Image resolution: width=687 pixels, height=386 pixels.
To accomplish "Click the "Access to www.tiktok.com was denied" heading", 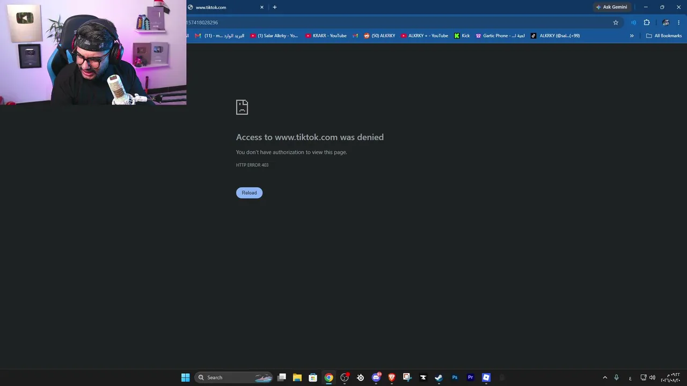I will (x=310, y=137).
